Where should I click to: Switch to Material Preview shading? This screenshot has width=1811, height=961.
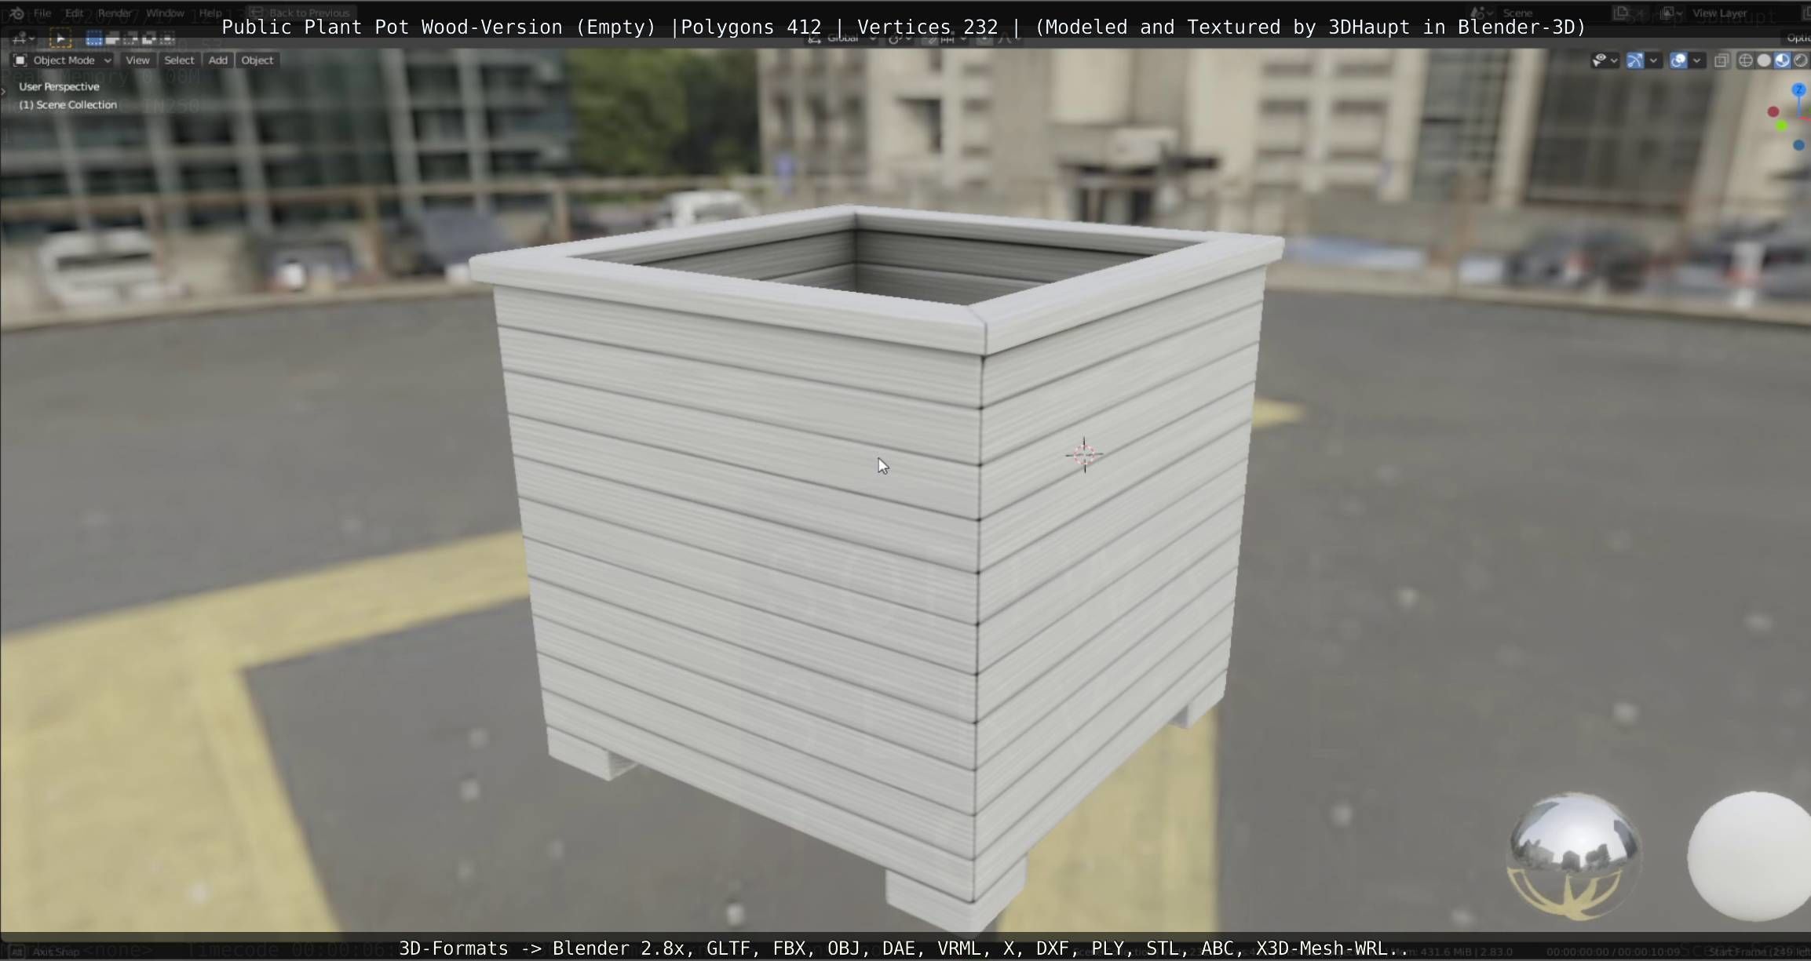pyautogui.click(x=1782, y=60)
